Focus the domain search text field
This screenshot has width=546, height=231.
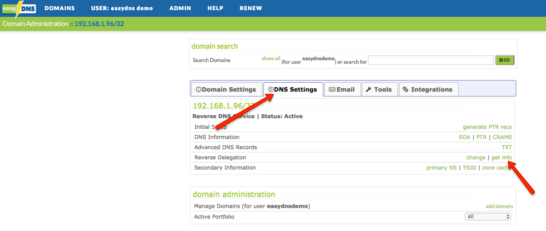tap(430, 60)
